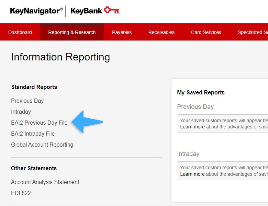The image size is (268, 206).
Task: Open the EDI 822 statement
Action: [x=21, y=193]
